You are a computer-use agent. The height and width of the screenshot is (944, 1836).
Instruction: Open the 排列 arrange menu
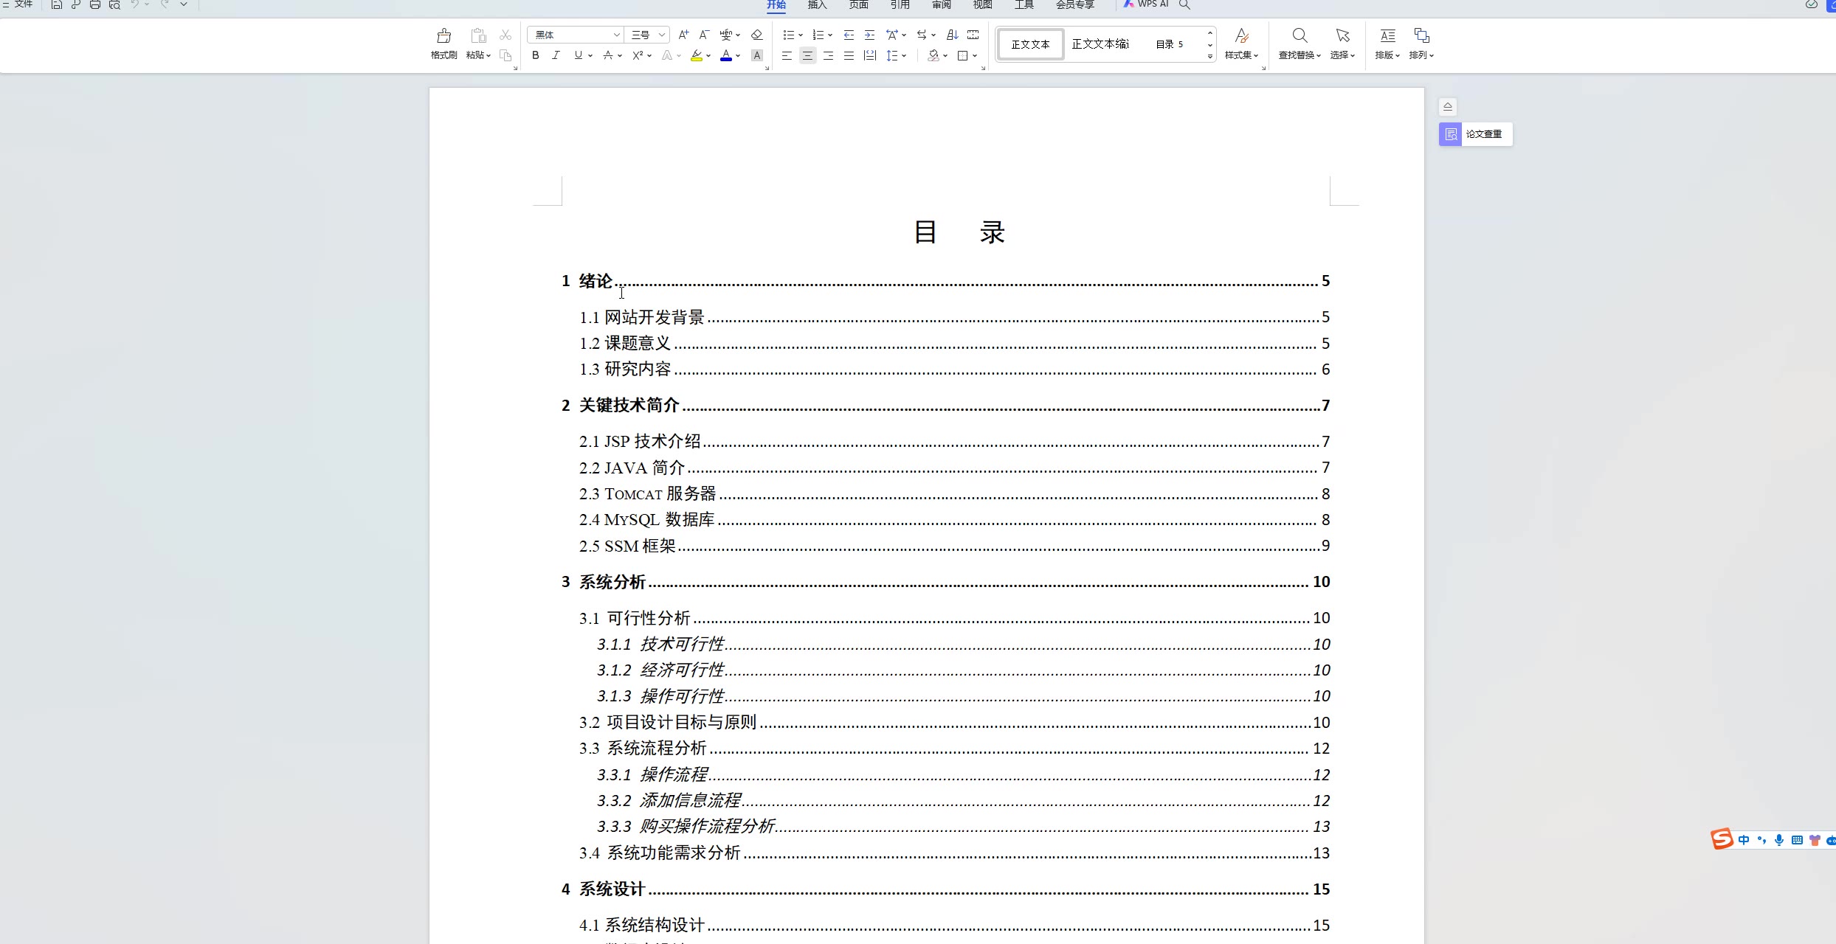point(1421,44)
